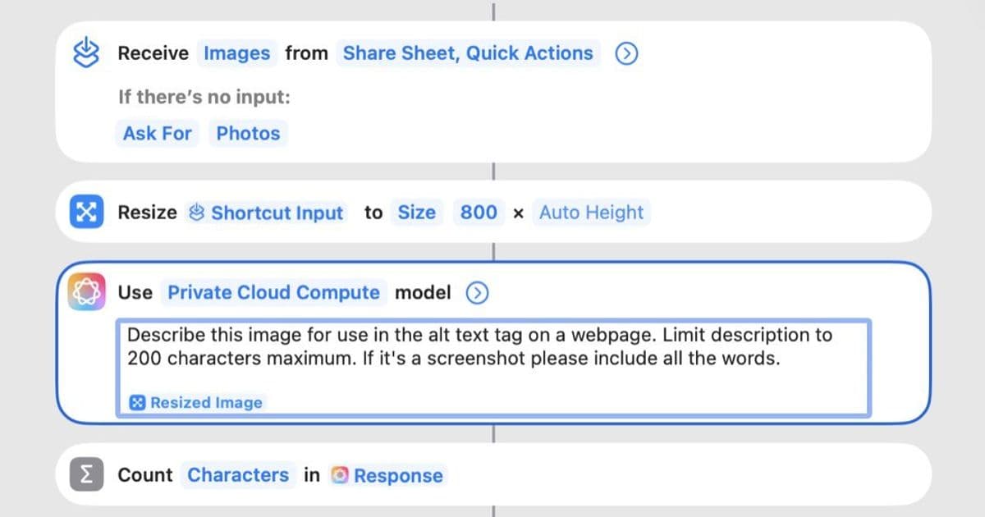This screenshot has height=517, width=985.
Task: Change the Private Cloud Compute model
Action: pyautogui.click(x=273, y=293)
